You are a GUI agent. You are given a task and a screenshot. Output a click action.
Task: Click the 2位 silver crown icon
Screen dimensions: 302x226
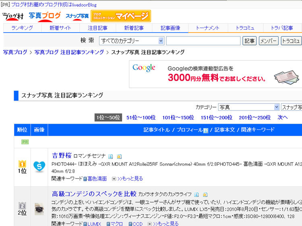tap(22, 206)
